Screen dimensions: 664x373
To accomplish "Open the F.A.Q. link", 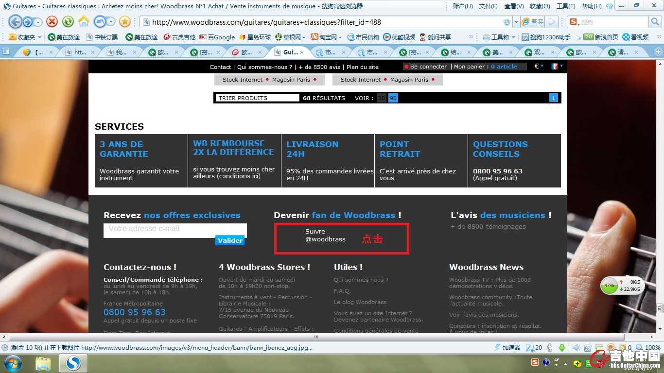I will (342, 291).
